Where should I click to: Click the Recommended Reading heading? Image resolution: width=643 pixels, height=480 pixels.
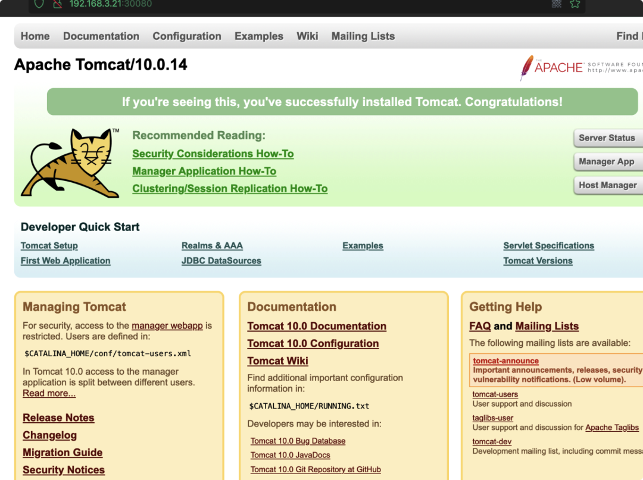199,135
